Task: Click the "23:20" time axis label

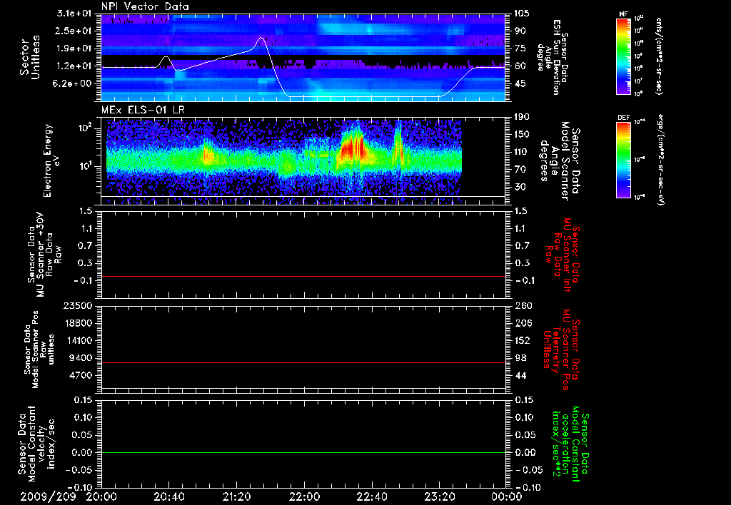Action: 440,496
